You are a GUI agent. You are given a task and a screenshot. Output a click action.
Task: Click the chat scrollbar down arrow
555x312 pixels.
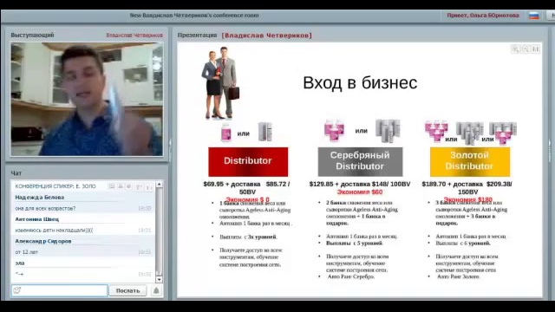point(159,279)
